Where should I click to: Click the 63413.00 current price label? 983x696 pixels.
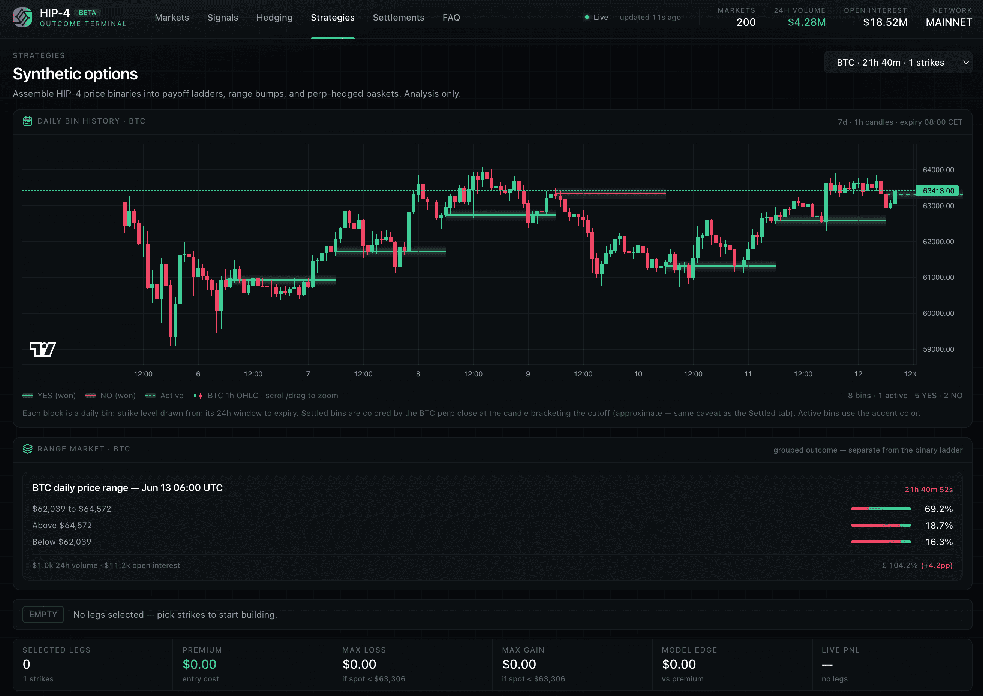point(938,191)
